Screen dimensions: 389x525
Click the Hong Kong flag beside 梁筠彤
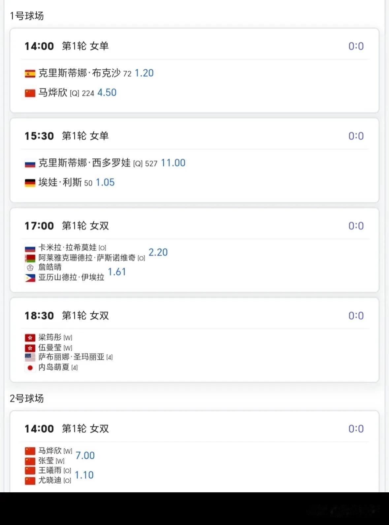click(x=30, y=338)
